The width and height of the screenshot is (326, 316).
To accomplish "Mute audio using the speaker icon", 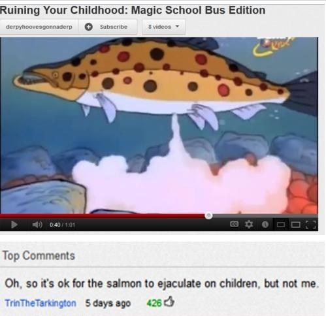I will pos(37,225).
